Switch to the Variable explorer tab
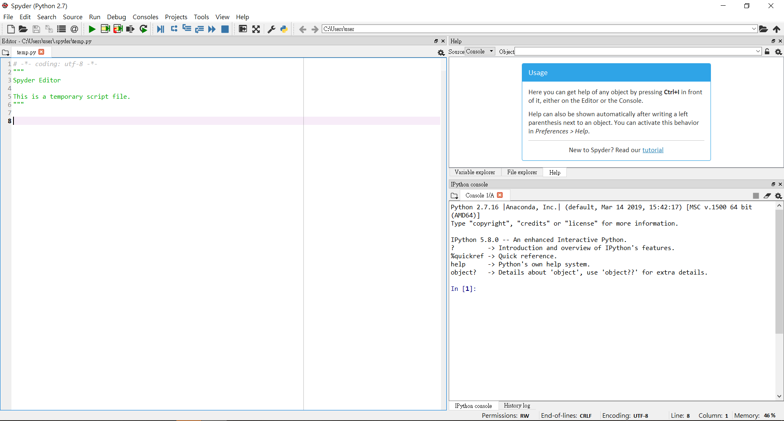This screenshot has width=784, height=421. (475, 172)
